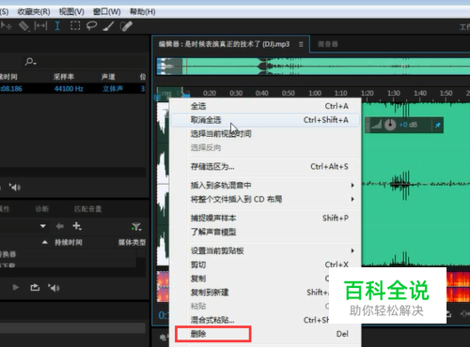Click the 1:30 mark on timeline ruler
This screenshot has width=470, height=347.
point(394,93)
